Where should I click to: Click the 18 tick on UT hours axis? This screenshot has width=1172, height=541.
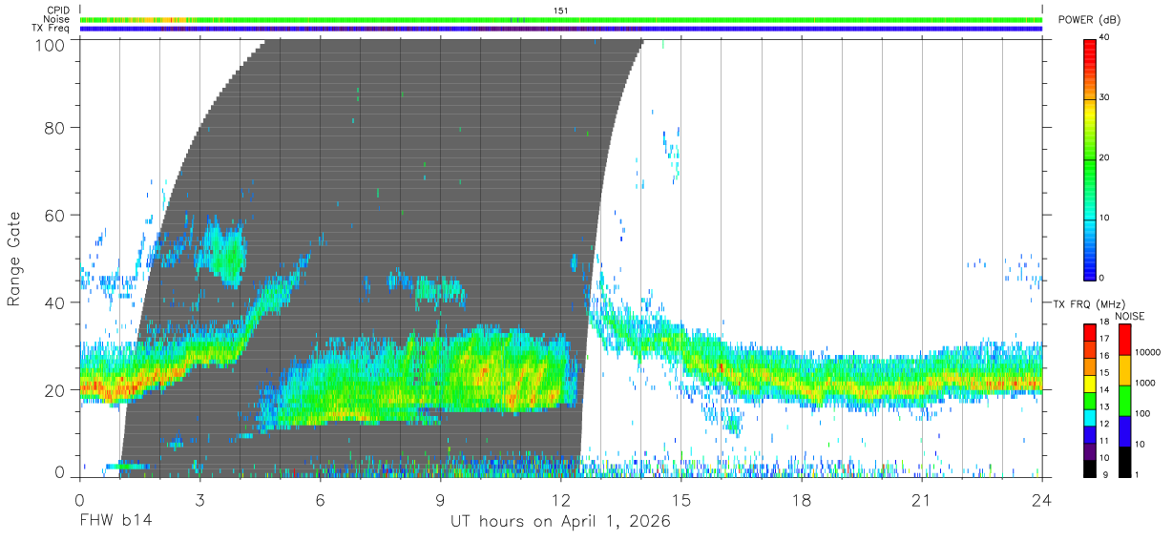[x=802, y=500]
